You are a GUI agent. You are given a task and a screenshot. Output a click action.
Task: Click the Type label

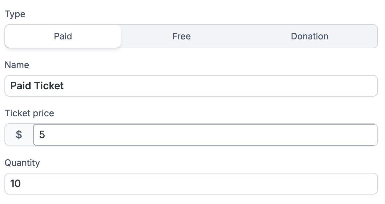pos(15,14)
